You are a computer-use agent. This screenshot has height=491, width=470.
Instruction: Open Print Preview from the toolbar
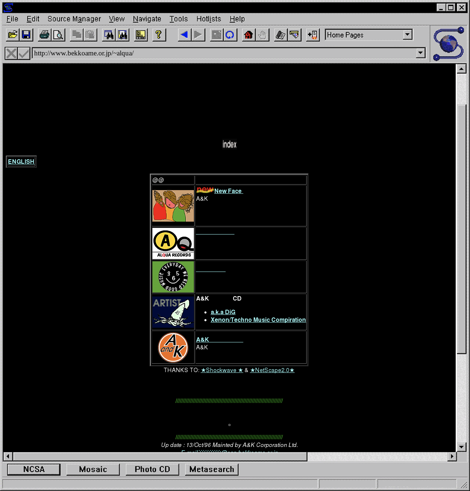58,35
